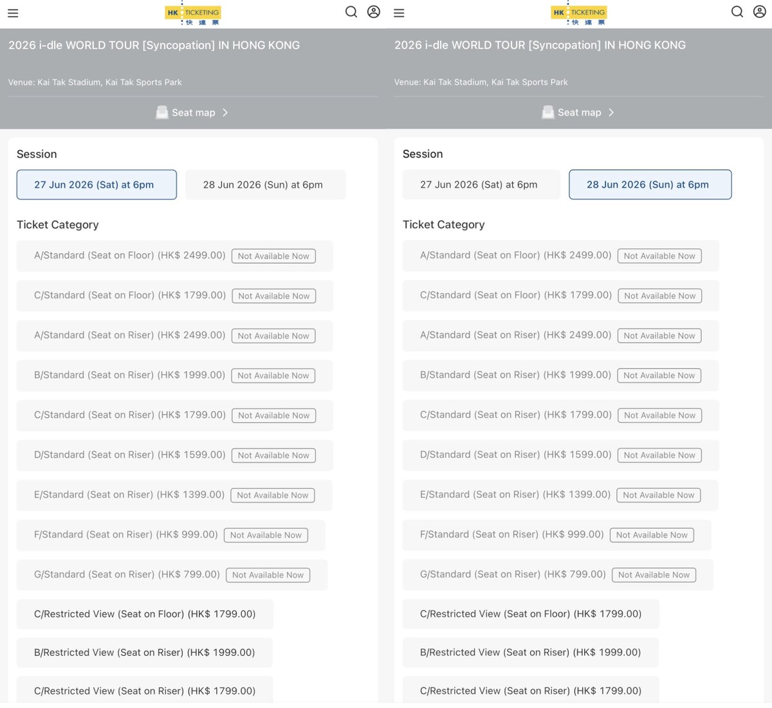The width and height of the screenshot is (772, 708).
Task: Click Not Available Now badge for D/Standard, right panel
Action: pyautogui.click(x=659, y=455)
